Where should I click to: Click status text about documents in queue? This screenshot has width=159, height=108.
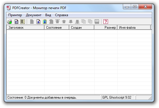[42, 97]
